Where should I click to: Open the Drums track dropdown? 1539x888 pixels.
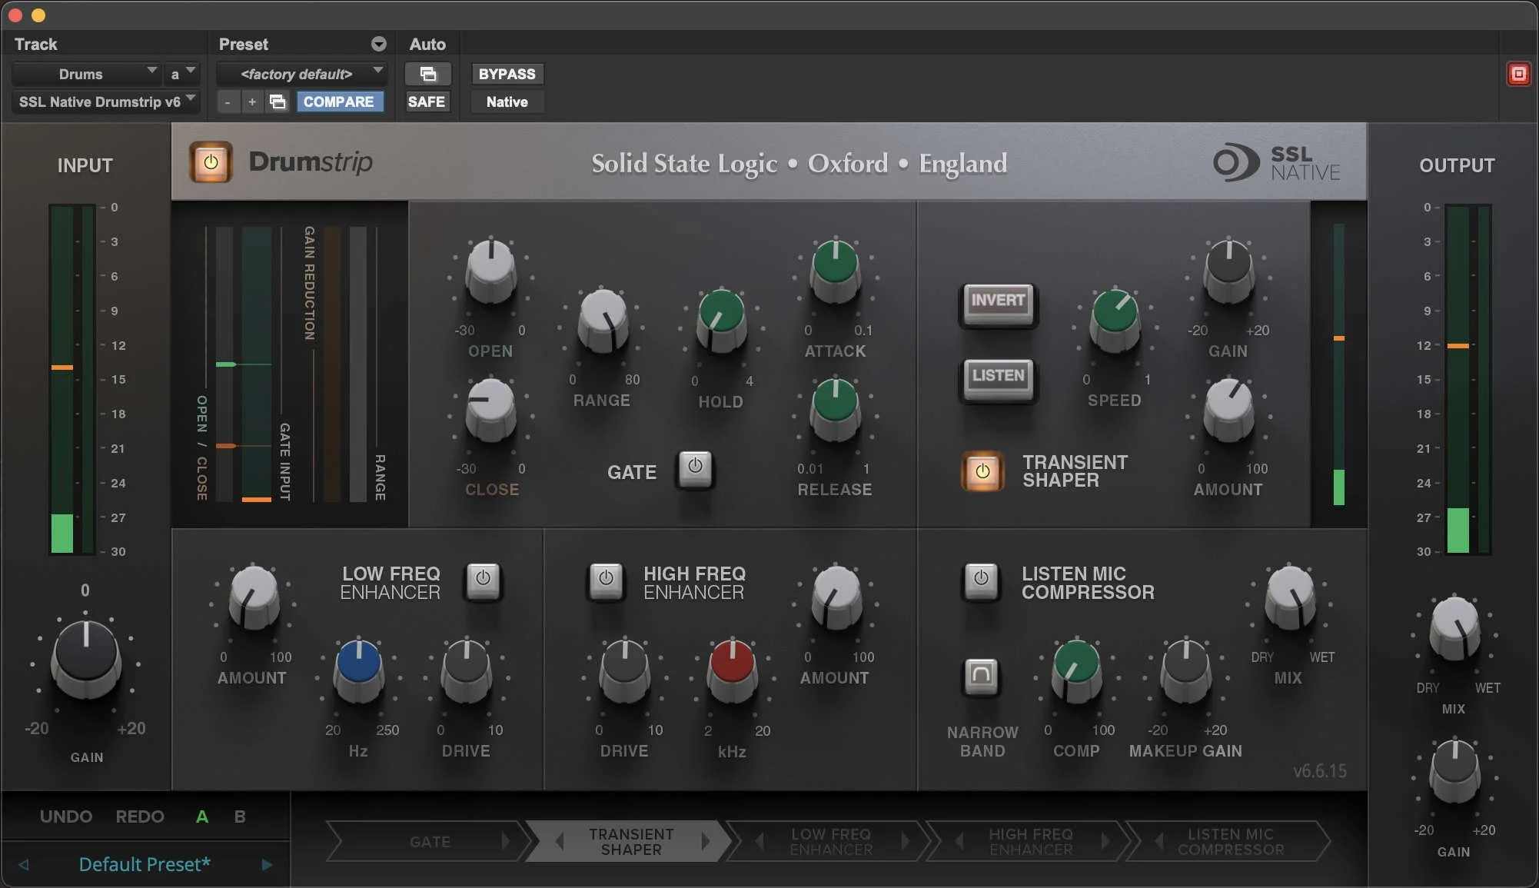[x=86, y=74]
